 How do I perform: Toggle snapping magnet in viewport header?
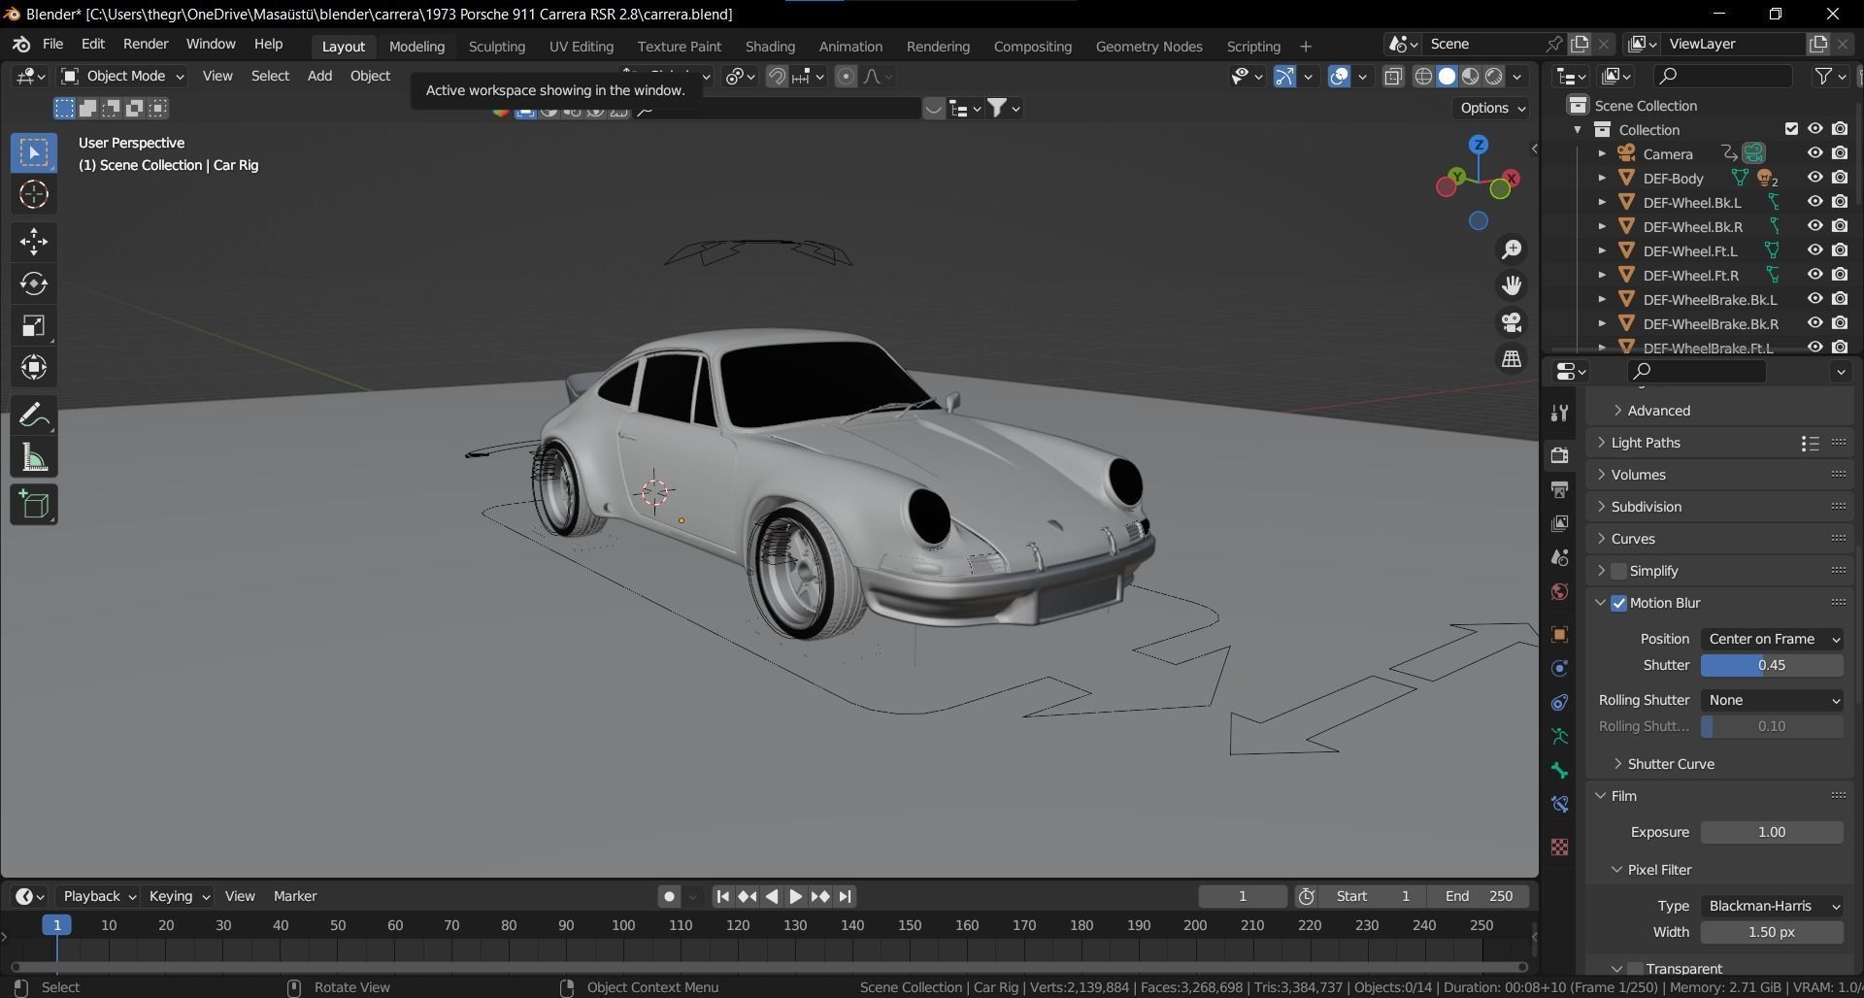pos(777,77)
